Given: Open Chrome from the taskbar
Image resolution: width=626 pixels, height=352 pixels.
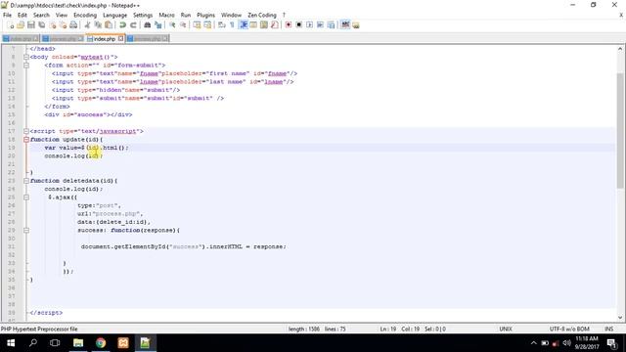Looking at the screenshot, I should coord(101,343).
